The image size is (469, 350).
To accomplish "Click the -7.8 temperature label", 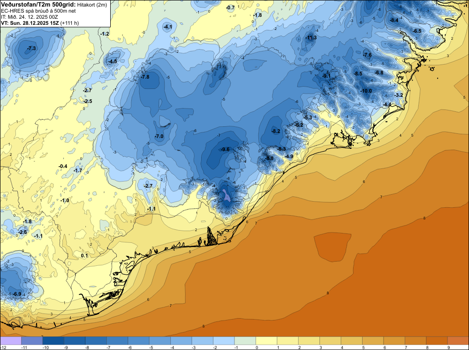I will pos(145,77).
